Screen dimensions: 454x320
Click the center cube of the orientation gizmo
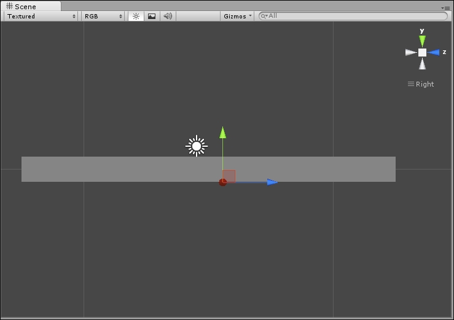422,52
